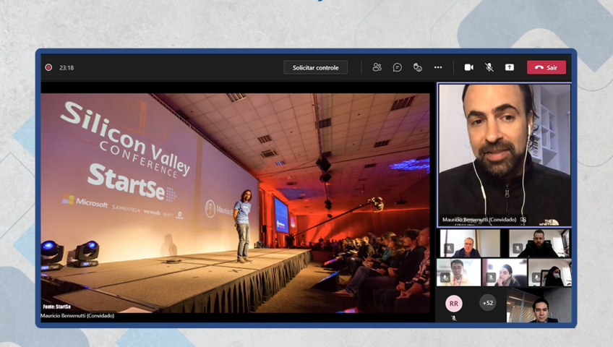Viewport: 613px width, 347px height.
Task: Select the gray-haired man's video tile
Action: [x=470, y=243]
